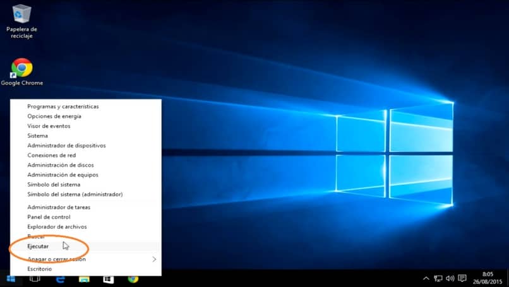Launch Google Chrome from desktop shortcut

(21, 72)
